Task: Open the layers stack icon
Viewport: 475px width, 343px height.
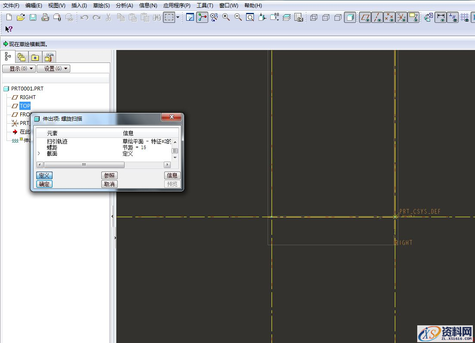Action: pyautogui.click(x=287, y=18)
